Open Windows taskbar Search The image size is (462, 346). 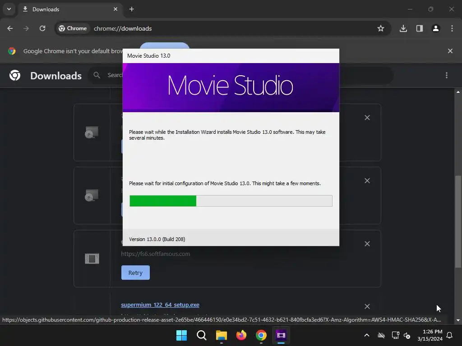[202, 335]
